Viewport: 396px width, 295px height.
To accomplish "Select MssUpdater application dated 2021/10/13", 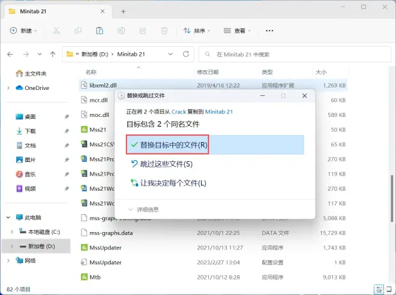I will click(x=213, y=248).
